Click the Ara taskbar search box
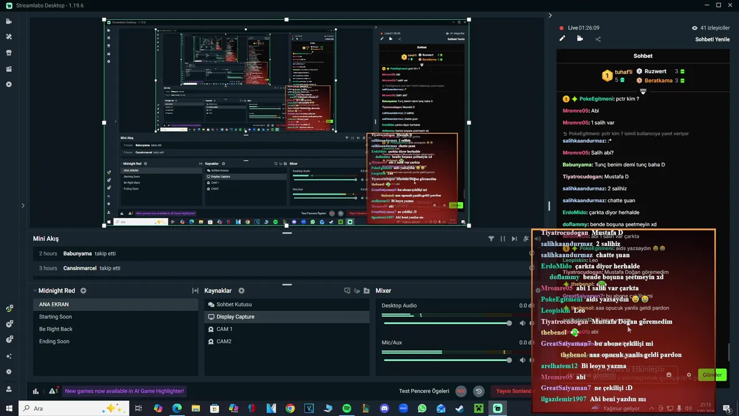The height and width of the screenshot is (416, 739). tap(73, 408)
